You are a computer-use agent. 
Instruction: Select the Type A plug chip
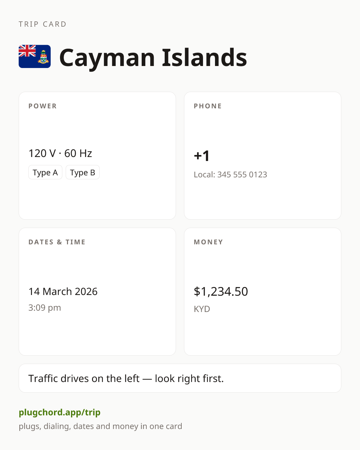[x=45, y=172]
